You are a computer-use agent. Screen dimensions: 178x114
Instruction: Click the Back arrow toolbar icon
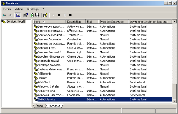(x=4, y=15)
